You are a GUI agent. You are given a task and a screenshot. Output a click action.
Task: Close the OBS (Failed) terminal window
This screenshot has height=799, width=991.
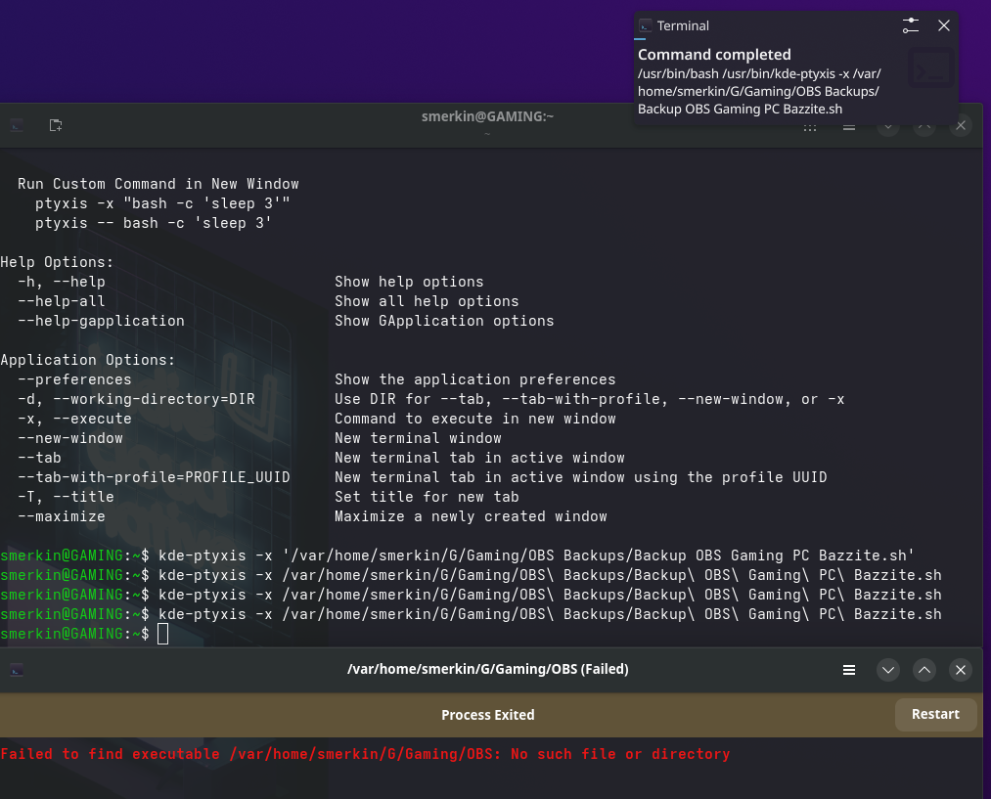[x=961, y=670]
